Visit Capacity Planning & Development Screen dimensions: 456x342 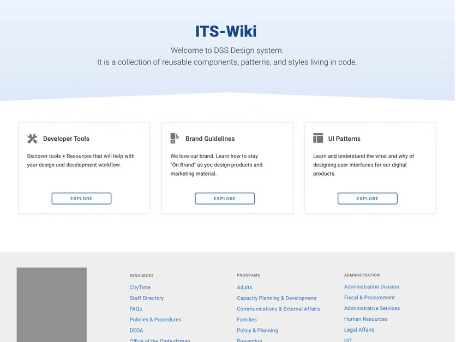pos(277,298)
